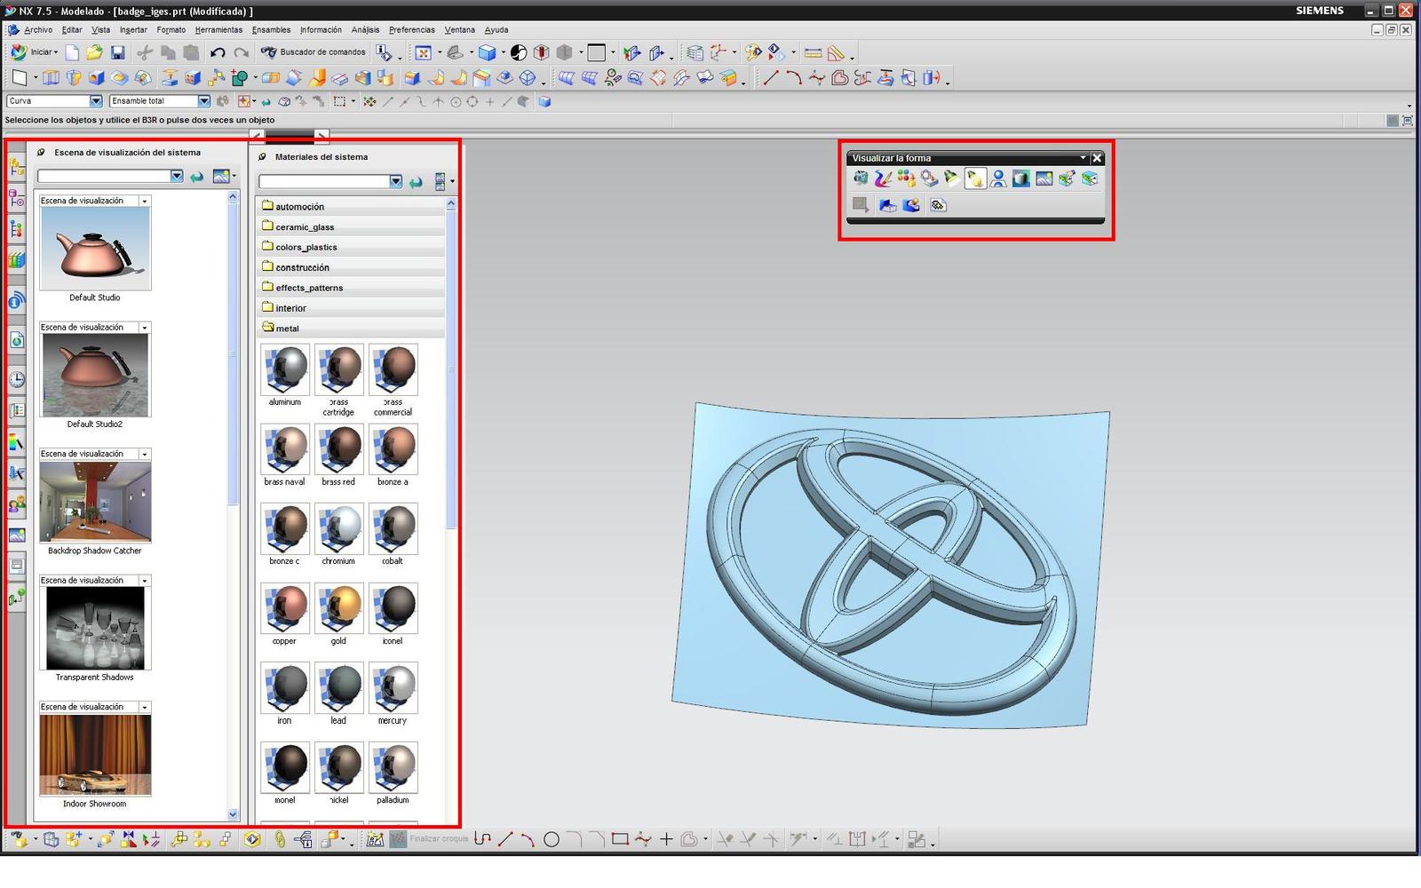Click the Line sketch tool in bottom toolbar
This screenshot has height=888, width=1421.
(505, 839)
